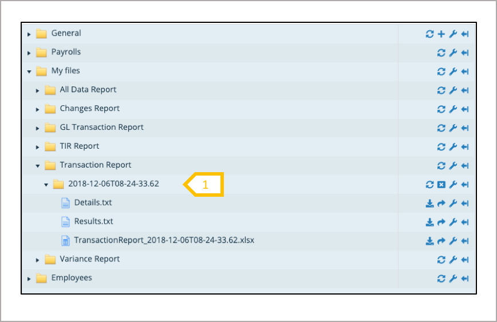Select the All Data Report folder
This screenshot has width=497, height=322.
tap(88, 90)
